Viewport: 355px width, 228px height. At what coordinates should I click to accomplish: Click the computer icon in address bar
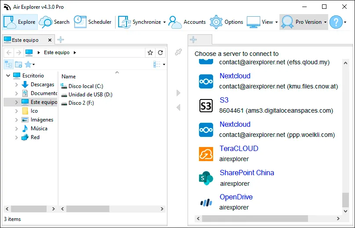tap(29, 53)
